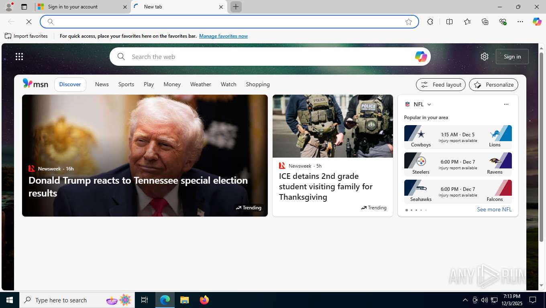The width and height of the screenshot is (546, 308).
Task: Open the Edge profile icon
Action: [x=9, y=7]
